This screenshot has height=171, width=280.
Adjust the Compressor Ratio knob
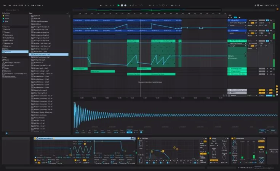tap(235, 144)
